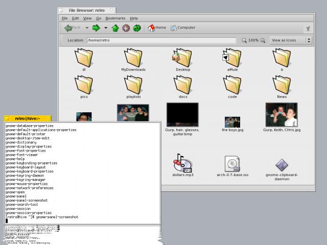Open the Go menu
Viewport: 327px width, 245px height.
pyautogui.click(x=99, y=18)
